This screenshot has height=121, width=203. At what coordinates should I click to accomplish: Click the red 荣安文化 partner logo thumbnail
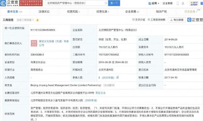tap(34, 43)
